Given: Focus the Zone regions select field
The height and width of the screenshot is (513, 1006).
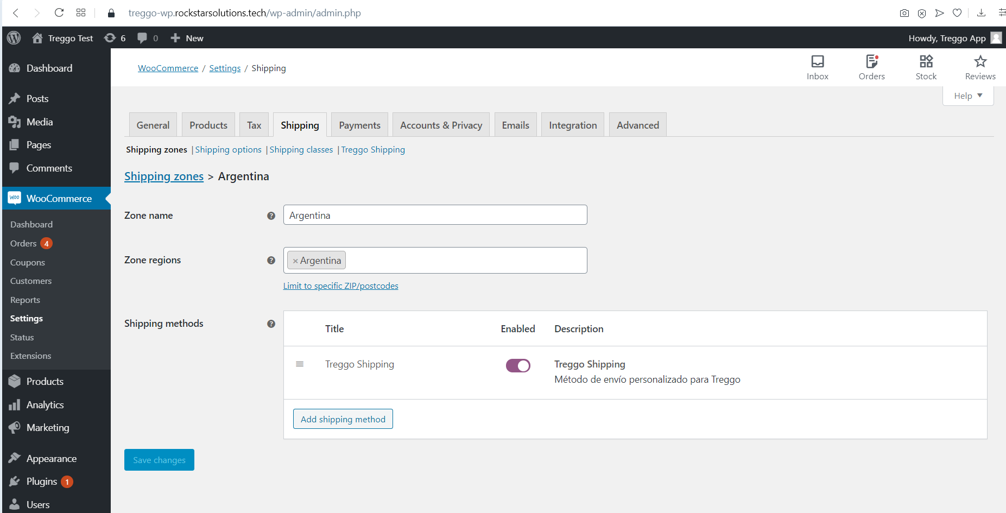Looking at the screenshot, I should tap(435, 261).
